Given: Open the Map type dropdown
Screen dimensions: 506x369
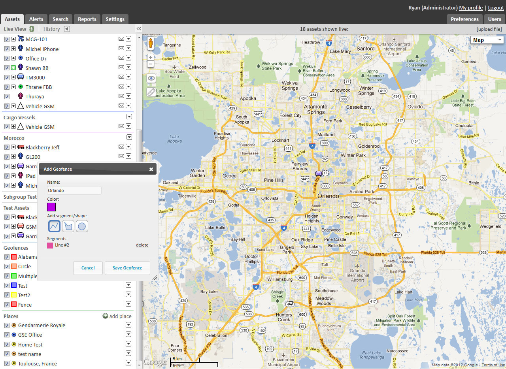Looking at the screenshot, I should click(x=487, y=40).
